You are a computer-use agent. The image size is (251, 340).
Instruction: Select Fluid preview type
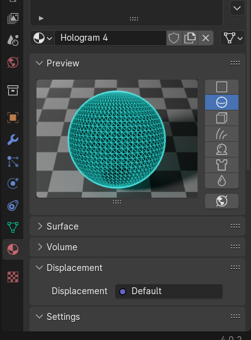(221, 181)
